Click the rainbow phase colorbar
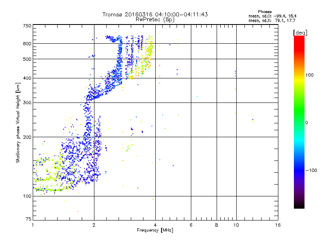 click(299, 122)
